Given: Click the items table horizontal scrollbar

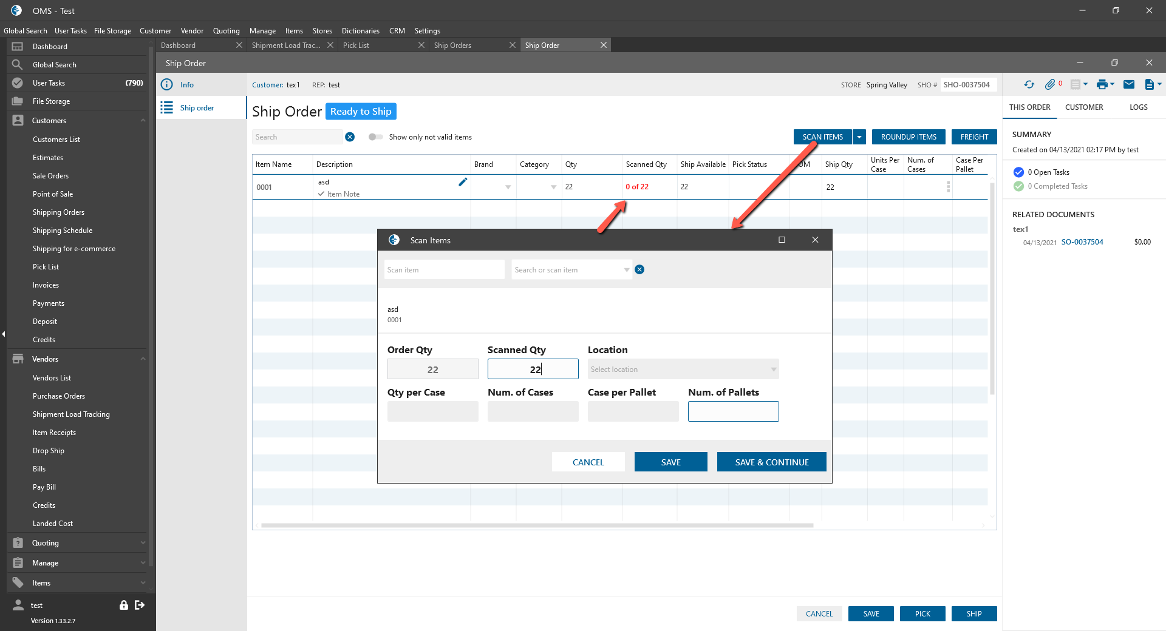Looking at the screenshot, I should click(537, 525).
